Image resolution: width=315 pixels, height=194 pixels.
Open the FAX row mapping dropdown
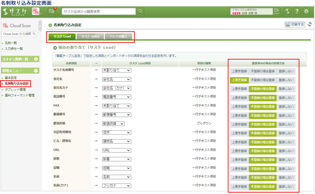point(116,106)
